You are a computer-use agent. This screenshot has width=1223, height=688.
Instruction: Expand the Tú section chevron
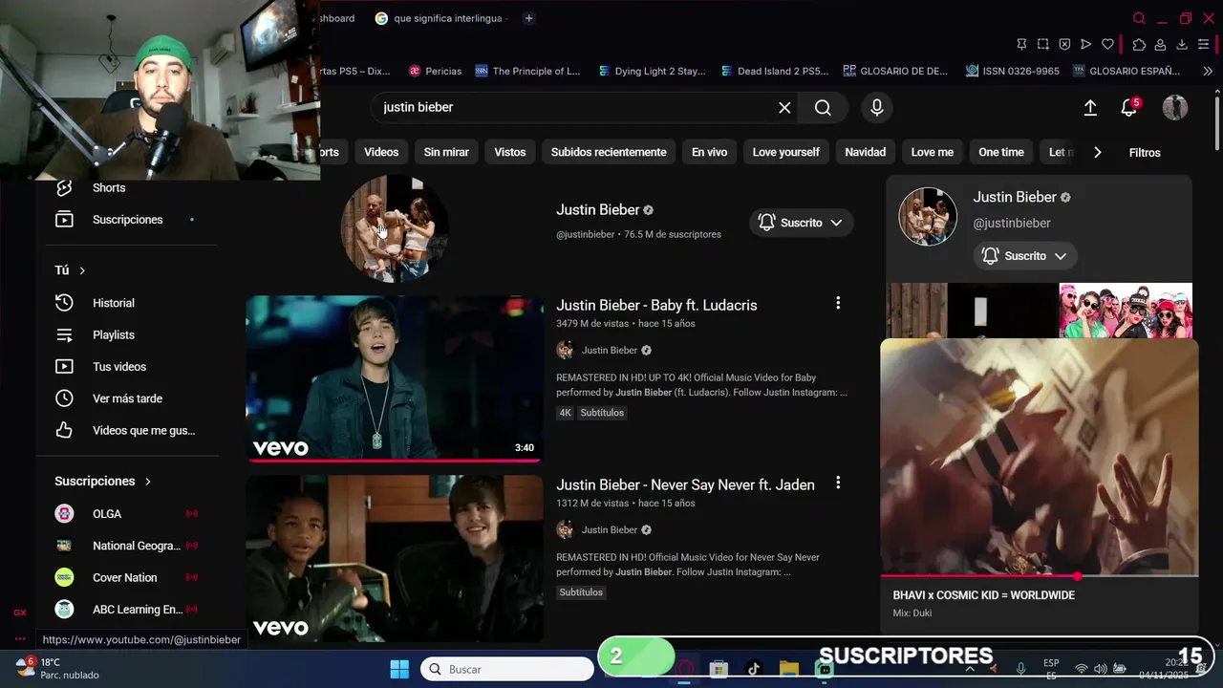tap(82, 270)
